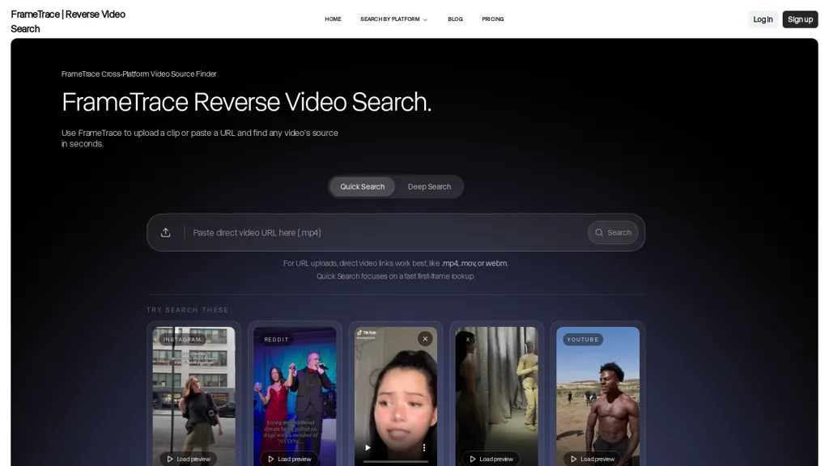
Task: Click the Sign up button
Action: pos(800,19)
